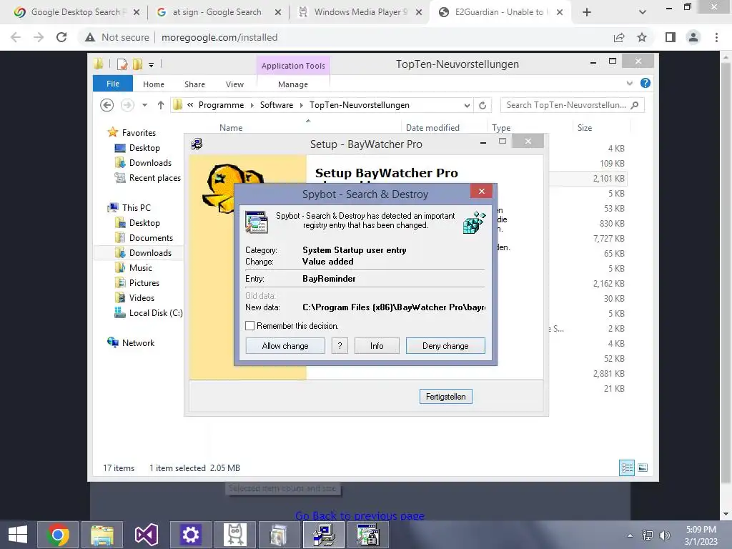Click Explorer forward navigation arrow
732x549 pixels.
click(x=127, y=105)
